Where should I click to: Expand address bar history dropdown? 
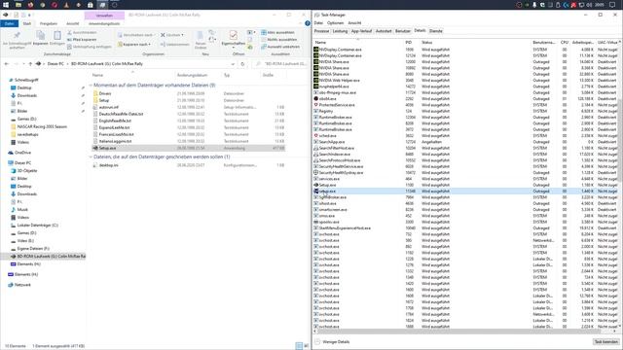point(233,64)
